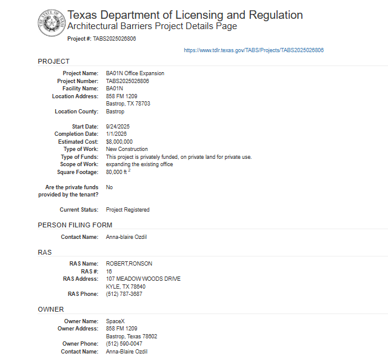Click the Square Footage label

78,172
